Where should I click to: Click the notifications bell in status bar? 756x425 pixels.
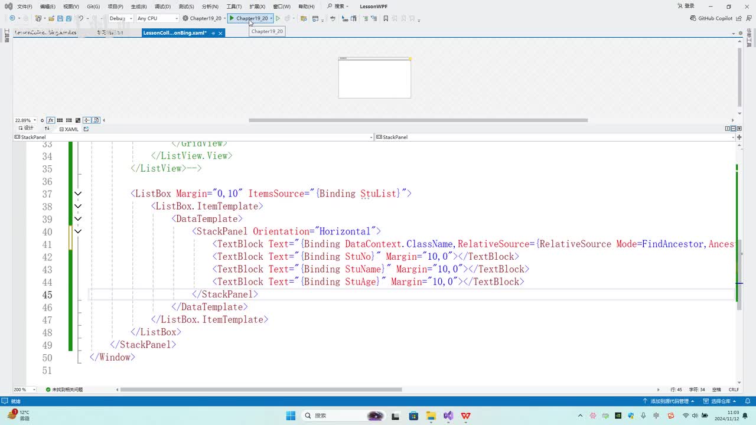click(747, 401)
